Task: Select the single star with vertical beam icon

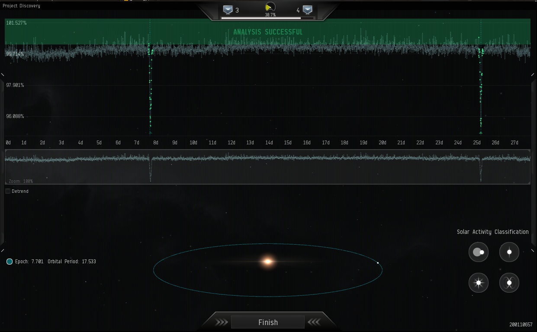Action: tap(509, 252)
